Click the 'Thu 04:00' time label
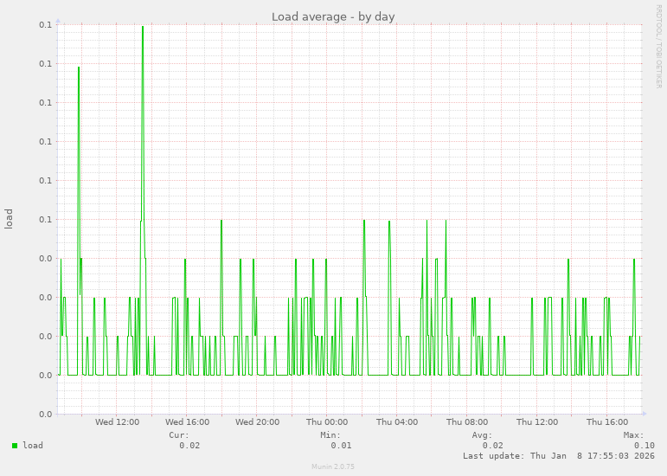Screen dimensions: 667x476 tap(397, 422)
